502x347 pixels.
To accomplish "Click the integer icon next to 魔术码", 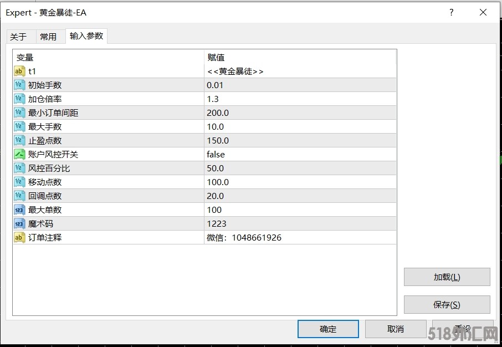I will click(19, 223).
